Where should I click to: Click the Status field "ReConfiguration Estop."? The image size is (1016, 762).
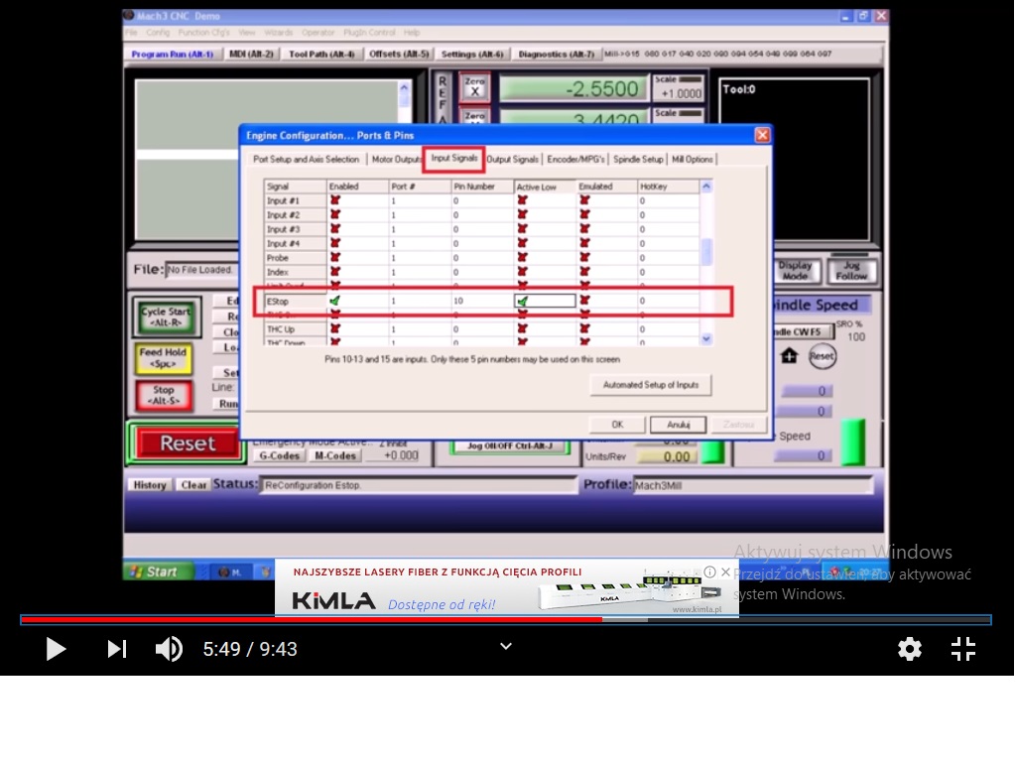click(x=418, y=484)
